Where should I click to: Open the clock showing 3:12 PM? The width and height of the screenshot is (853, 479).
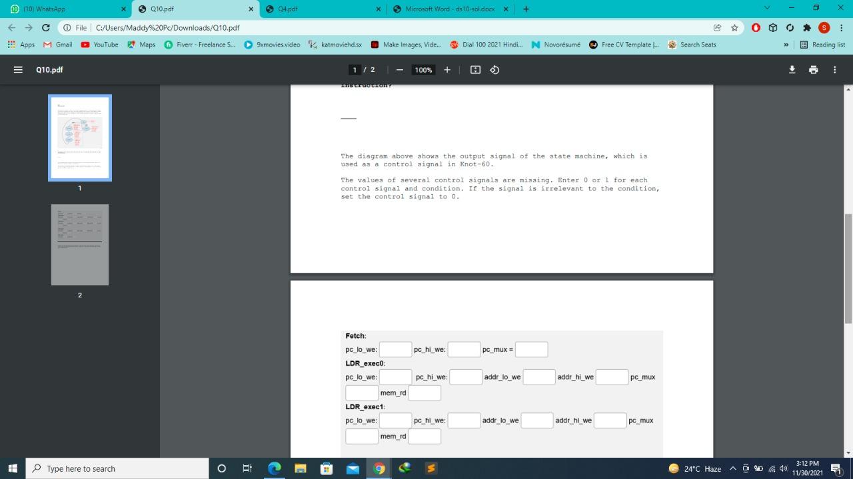807,468
